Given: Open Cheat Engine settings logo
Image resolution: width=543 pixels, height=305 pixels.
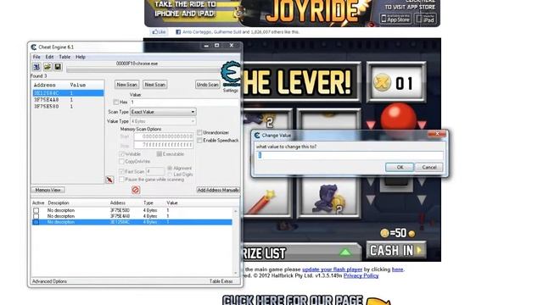Looking at the screenshot, I should click(231, 74).
